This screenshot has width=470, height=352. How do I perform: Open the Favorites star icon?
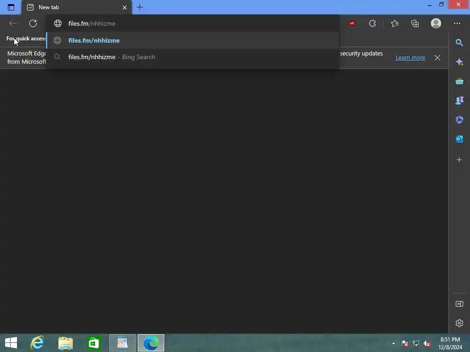coord(395,23)
